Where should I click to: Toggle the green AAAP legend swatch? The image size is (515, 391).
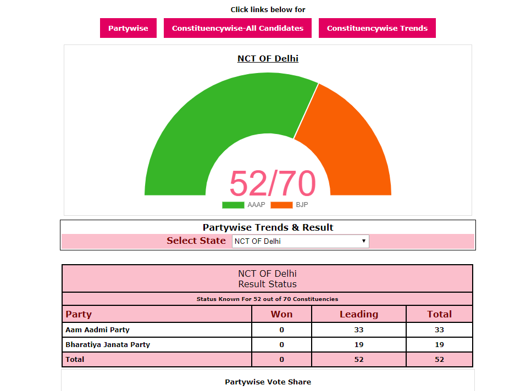pos(233,205)
